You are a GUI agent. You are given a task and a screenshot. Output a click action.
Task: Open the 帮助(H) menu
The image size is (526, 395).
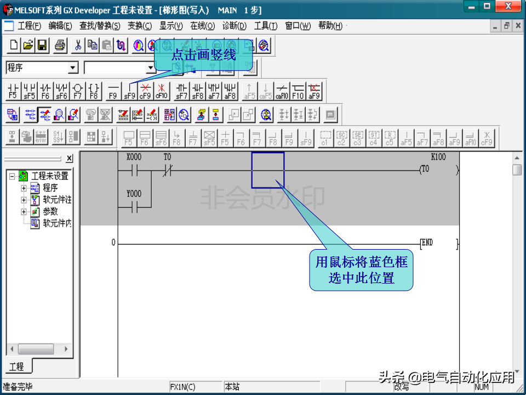[x=330, y=26]
